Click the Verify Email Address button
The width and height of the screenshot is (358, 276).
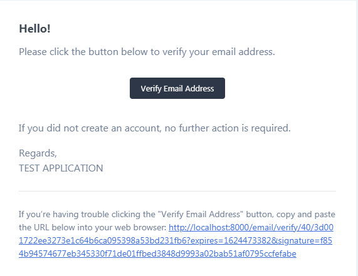pyautogui.click(x=177, y=88)
